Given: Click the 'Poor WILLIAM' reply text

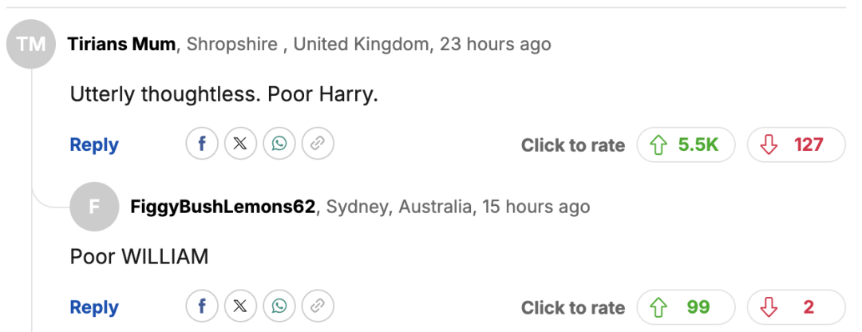Looking at the screenshot, I should coord(139,257).
